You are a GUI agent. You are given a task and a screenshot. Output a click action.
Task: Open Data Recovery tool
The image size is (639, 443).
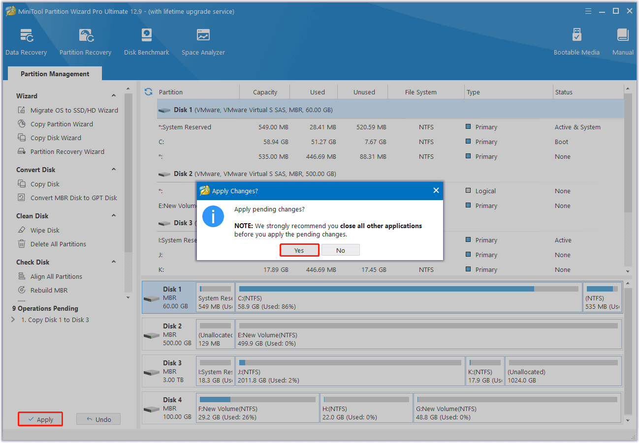(26, 42)
